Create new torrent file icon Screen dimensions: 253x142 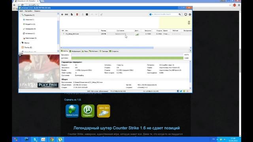click(x=72, y=15)
